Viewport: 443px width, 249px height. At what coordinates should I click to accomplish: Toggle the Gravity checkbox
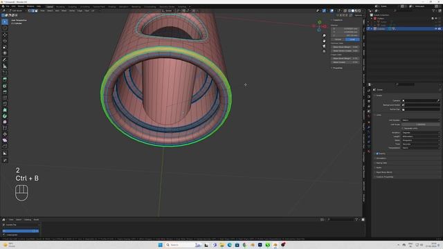coord(377,154)
